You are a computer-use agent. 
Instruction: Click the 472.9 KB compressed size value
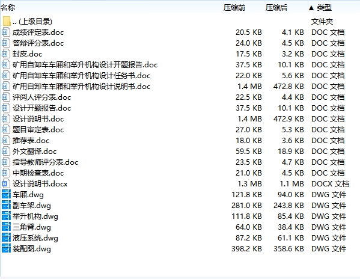tap(288, 118)
